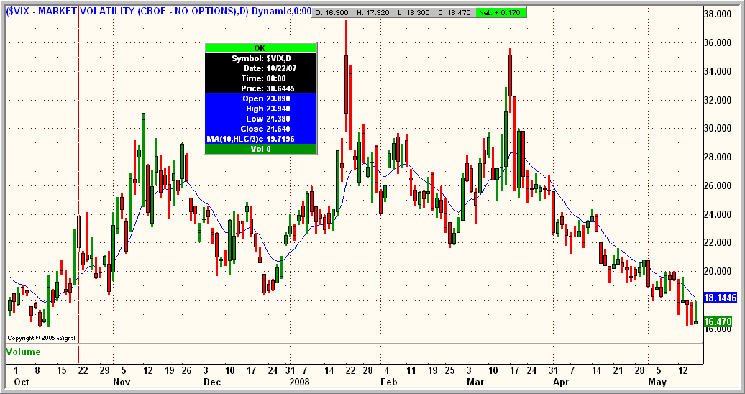Click the $VIX Market Volatility chart title
745x394 pixels.
157,11
